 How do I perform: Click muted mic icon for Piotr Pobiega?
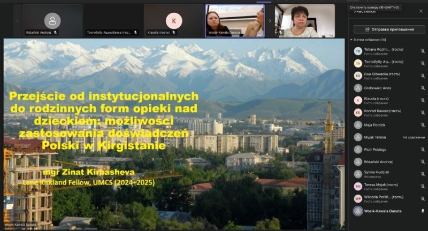pyautogui.click(x=422, y=149)
